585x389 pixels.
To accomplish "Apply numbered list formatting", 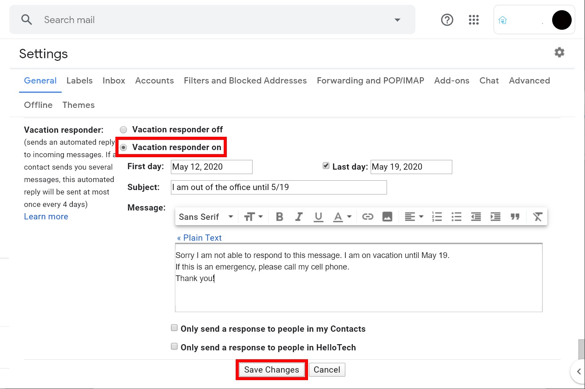I will [x=437, y=217].
